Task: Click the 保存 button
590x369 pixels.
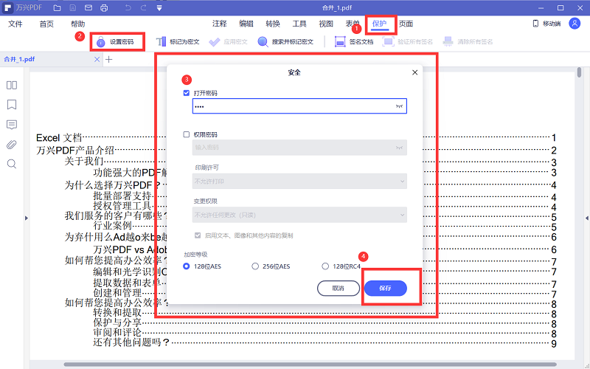Action: point(385,288)
